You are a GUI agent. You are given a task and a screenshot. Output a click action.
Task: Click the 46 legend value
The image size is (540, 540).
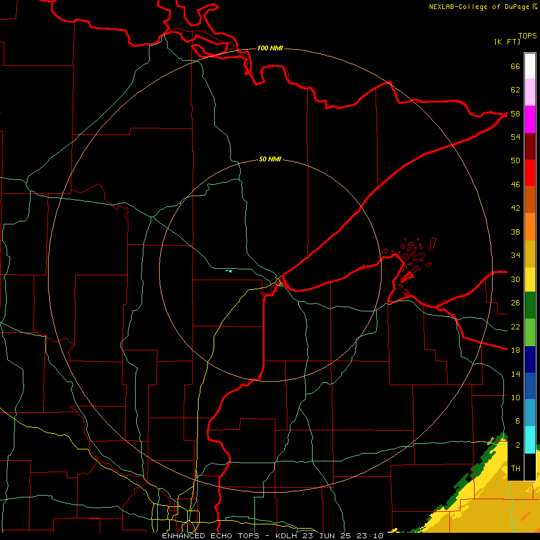point(515,185)
